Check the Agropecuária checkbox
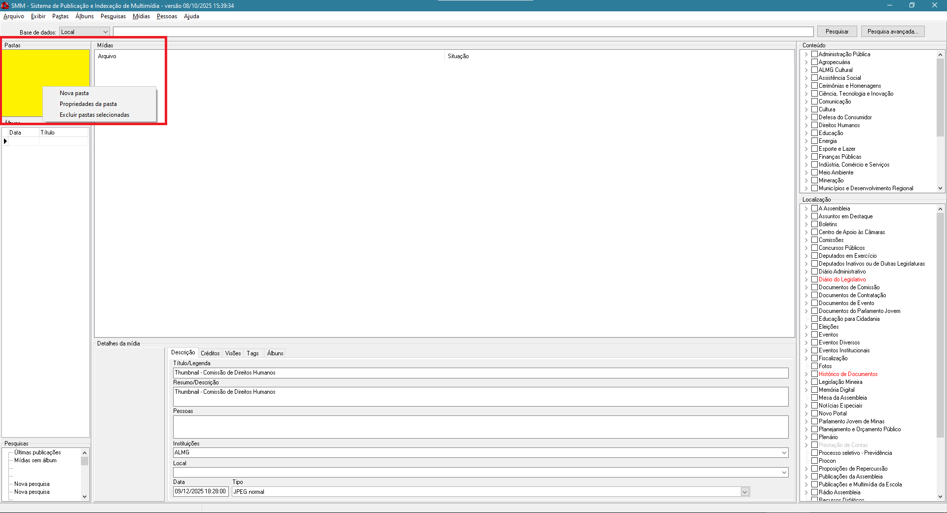The width and height of the screenshot is (947, 513). click(x=814, y=62)
